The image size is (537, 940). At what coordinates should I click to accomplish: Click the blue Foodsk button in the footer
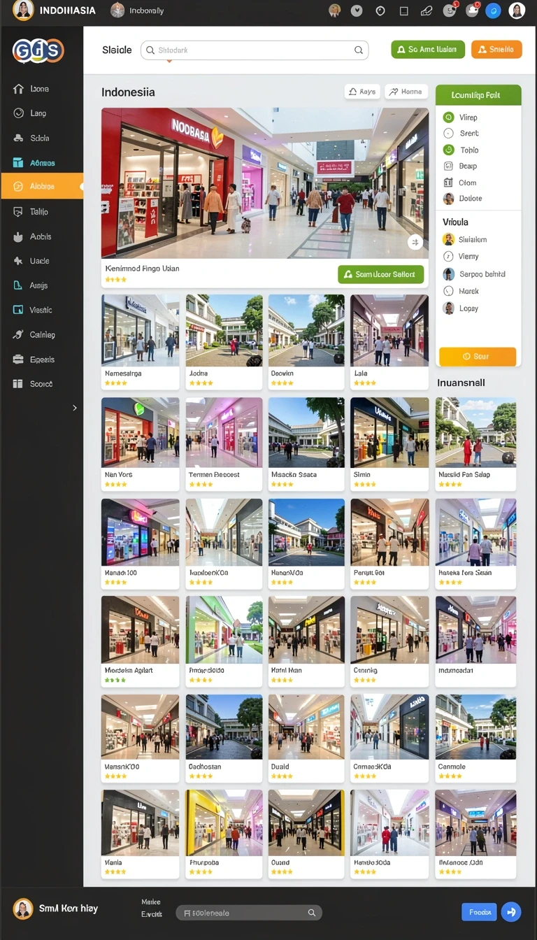point(479,912)
